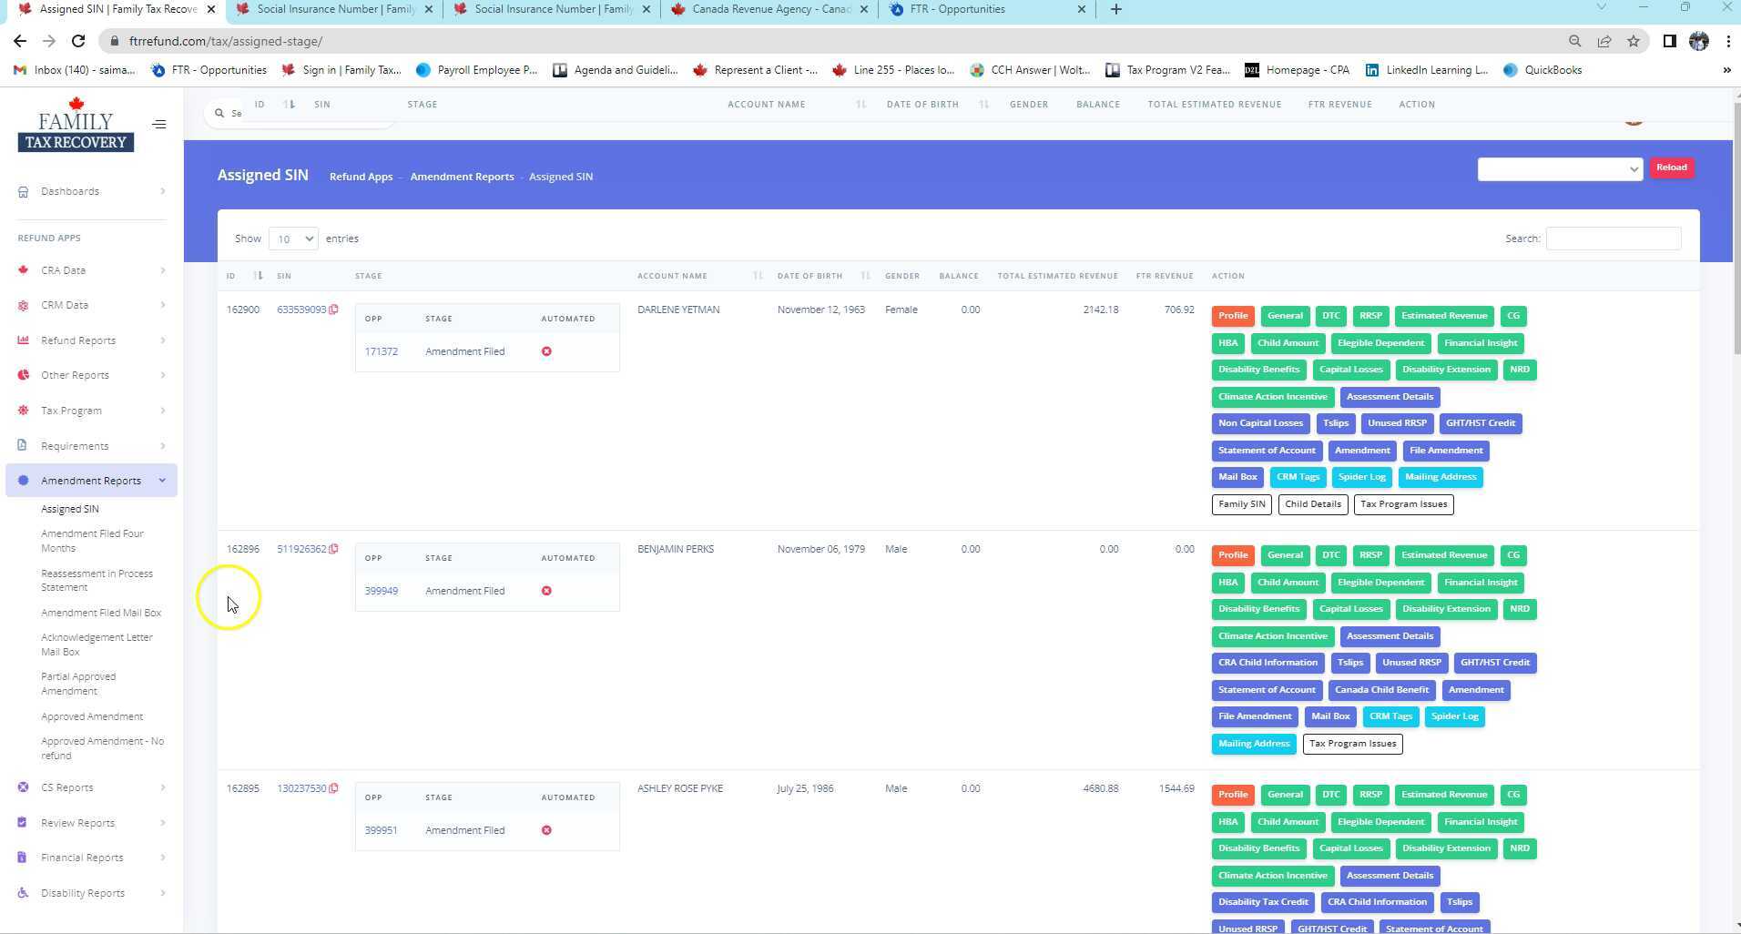Click the ID column sort arrows

[258, 276]
